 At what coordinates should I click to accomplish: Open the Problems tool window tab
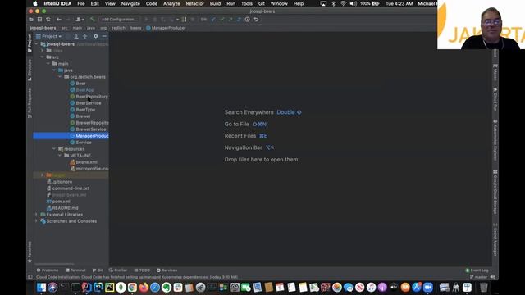(48, 270)
